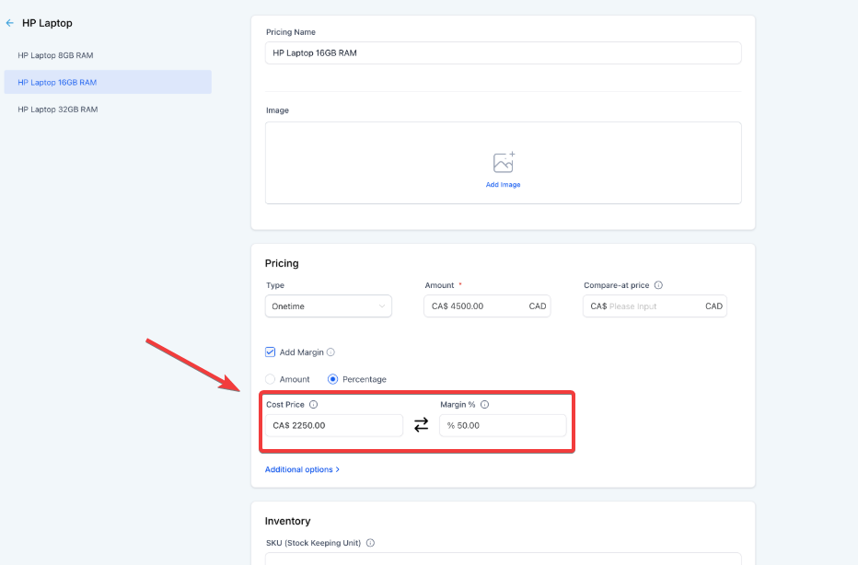Click the info icon beside Add Margin
This screenshot has width=858, height=565.
click(x=330, y=352)
